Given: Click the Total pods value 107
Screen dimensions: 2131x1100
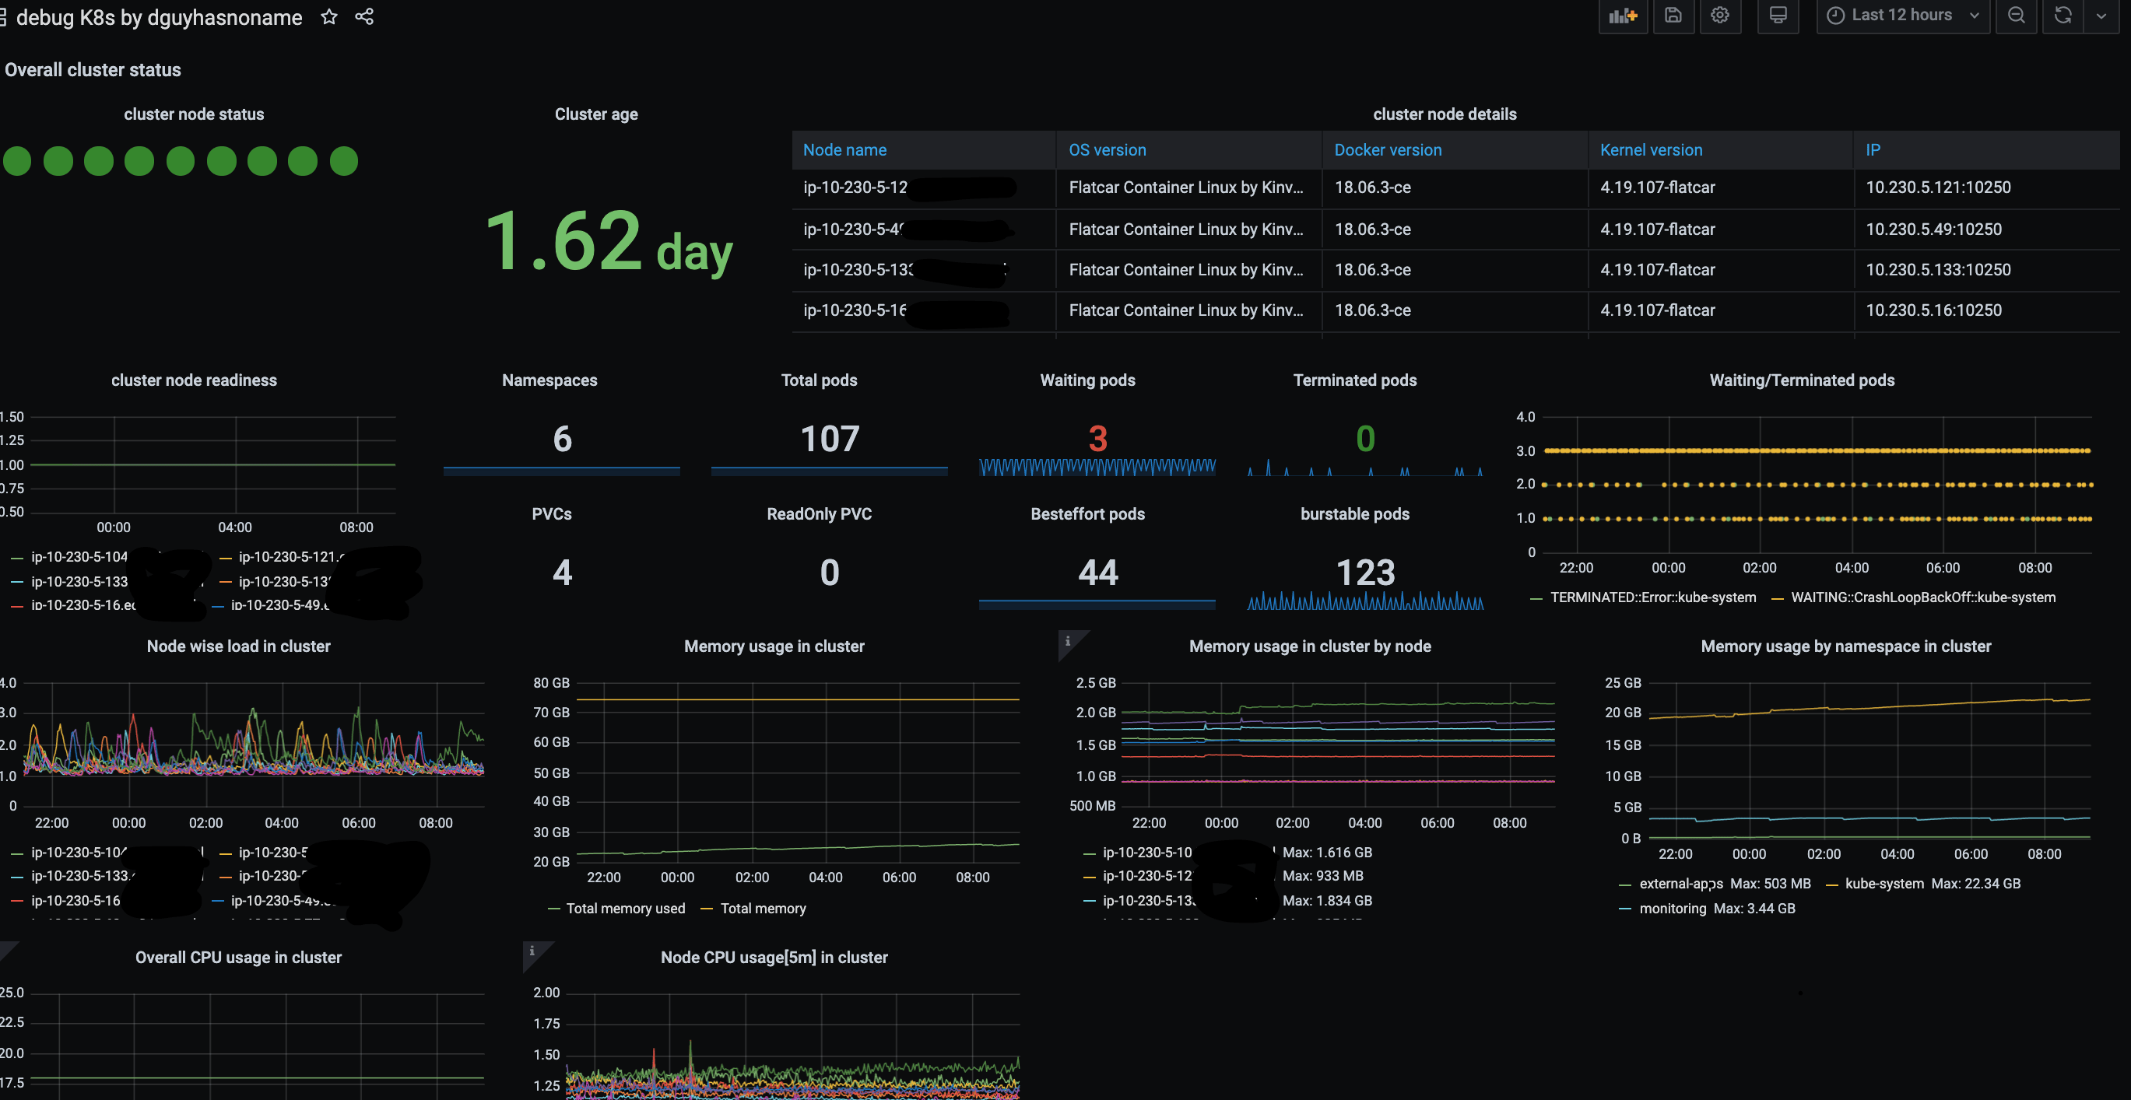Looking at the screenshot, I should (x=830, y=438).
